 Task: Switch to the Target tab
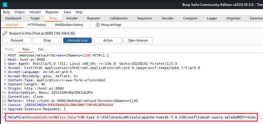35,18
